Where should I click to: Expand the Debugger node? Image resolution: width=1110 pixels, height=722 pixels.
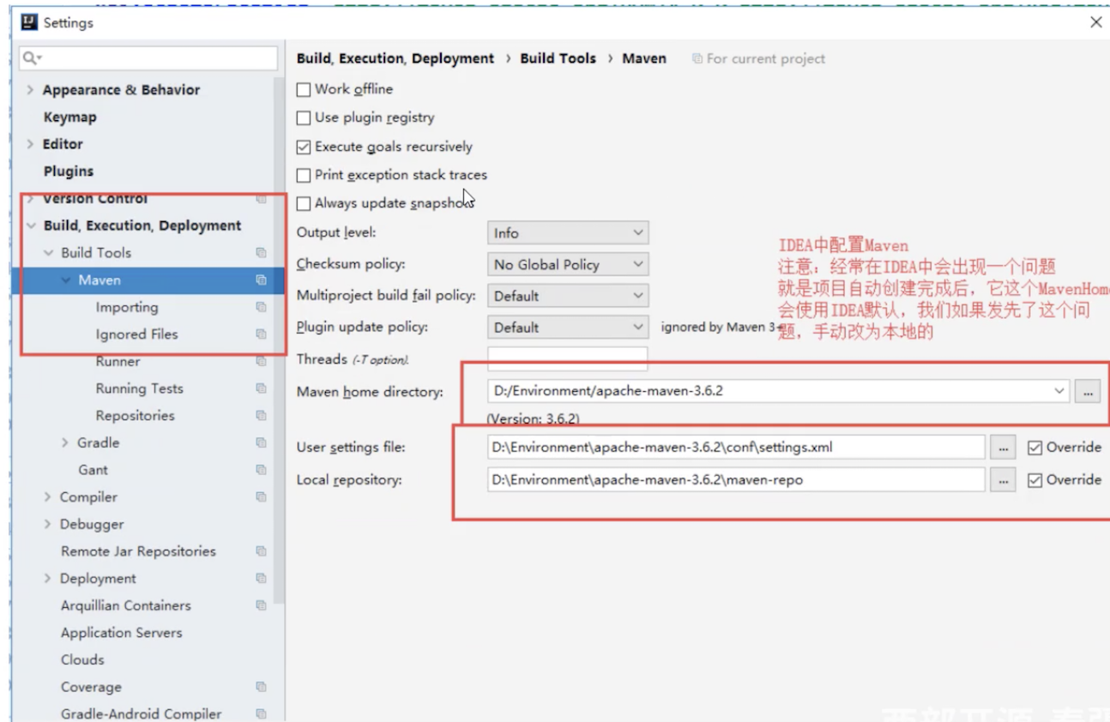click(x=47, y=524)
